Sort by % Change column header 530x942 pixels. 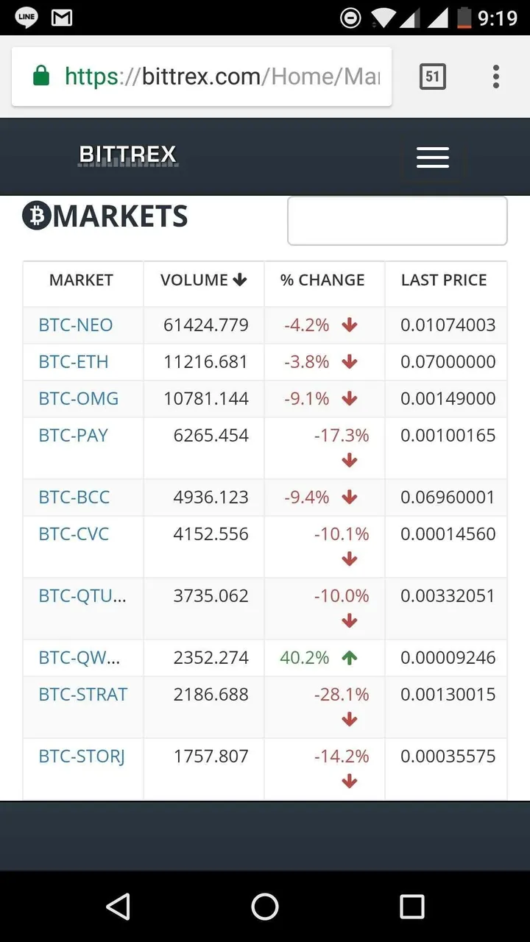pyautogui.click(x=322, y=280)
